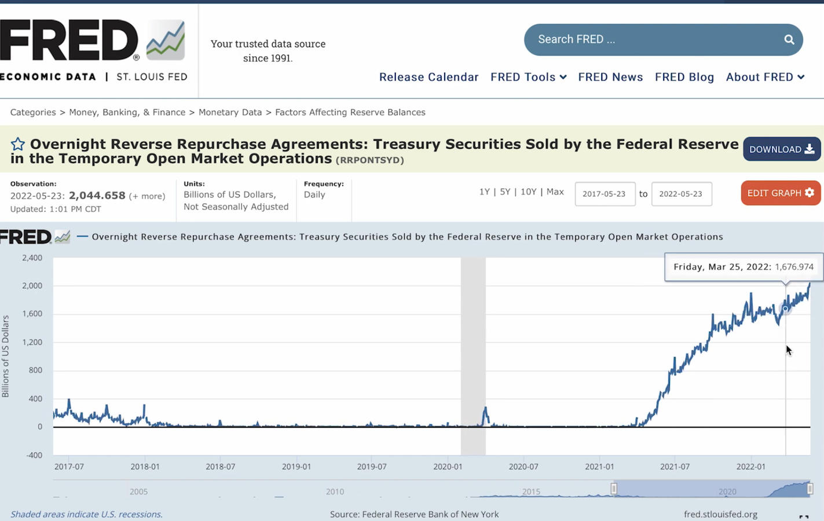Click 'Shaded areas indicate U.S. recessions.' note

coord(86,514)
